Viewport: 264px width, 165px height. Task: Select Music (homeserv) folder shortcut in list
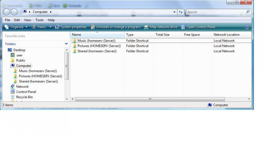pyautogui.click(x=96, y=41)
